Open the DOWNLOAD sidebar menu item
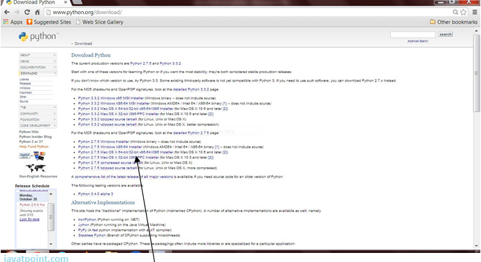The height and width of the screenshot is (262, 481). [x=38, y=73]
